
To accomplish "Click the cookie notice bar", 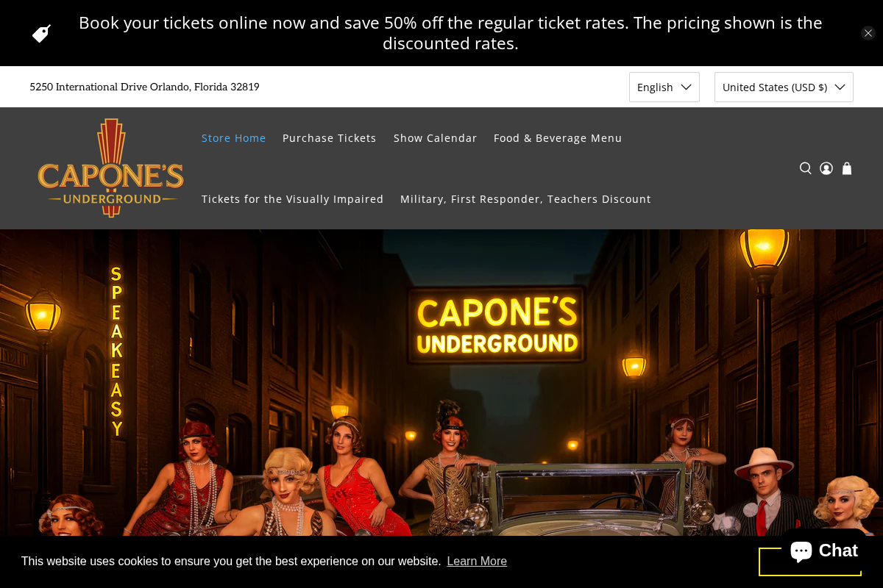I will point(294,561).
